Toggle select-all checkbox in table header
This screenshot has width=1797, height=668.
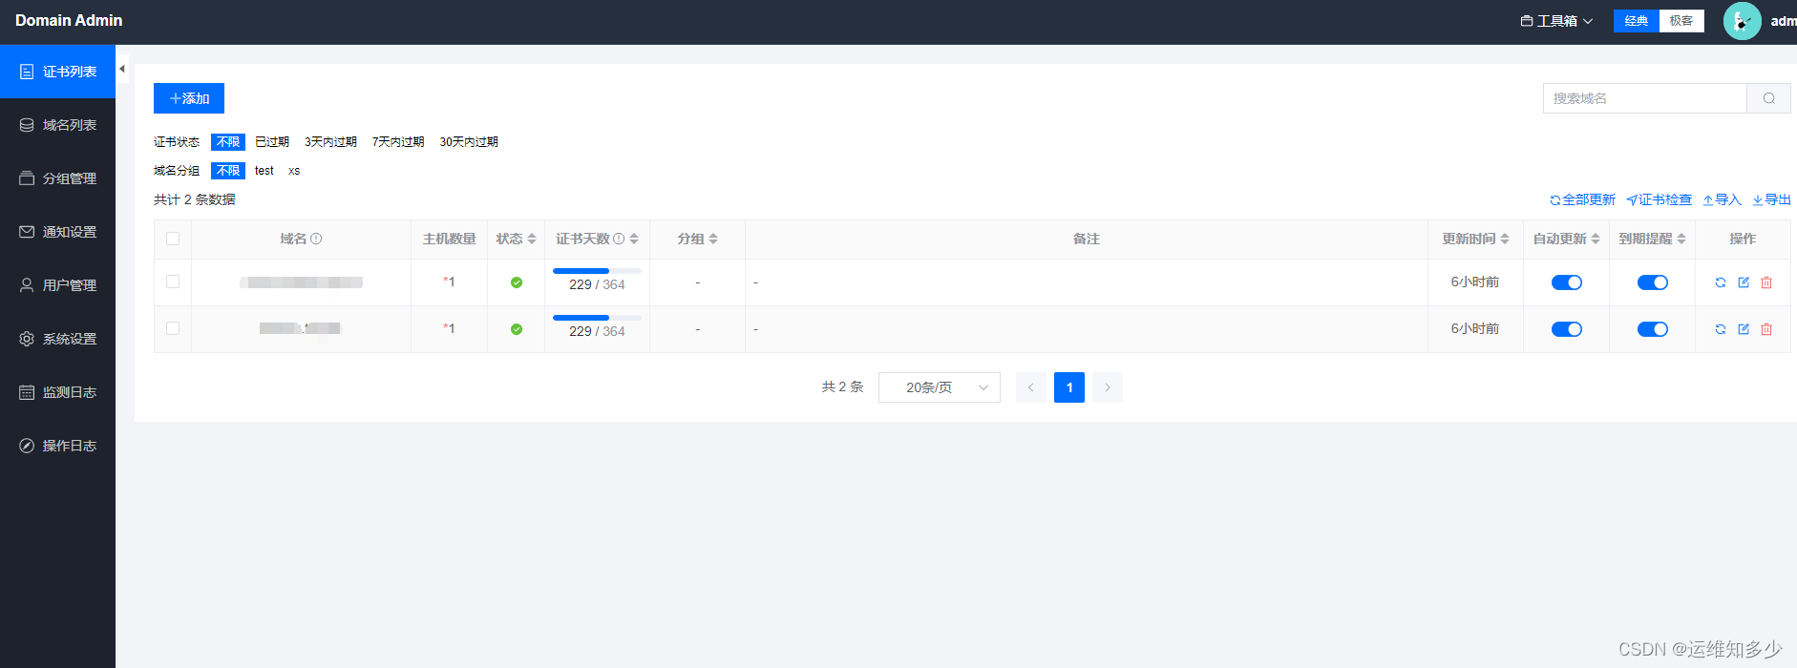[173, 239]
